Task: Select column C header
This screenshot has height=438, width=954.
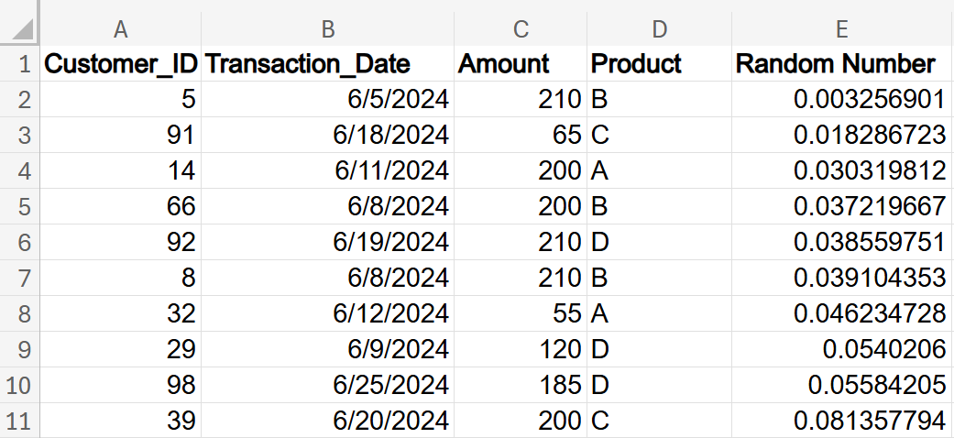Action: pos(521,29)
